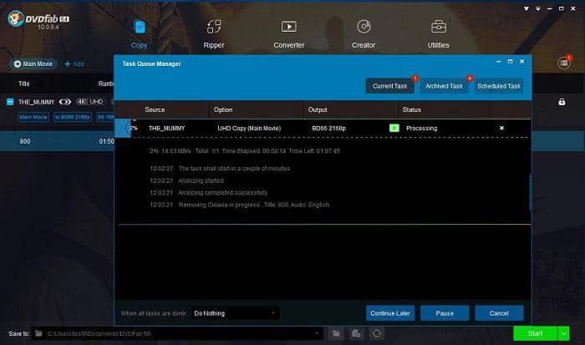Remove THE_MUMMY task with its X
This screenshot has width=585, height=345.
pos(501,128)
